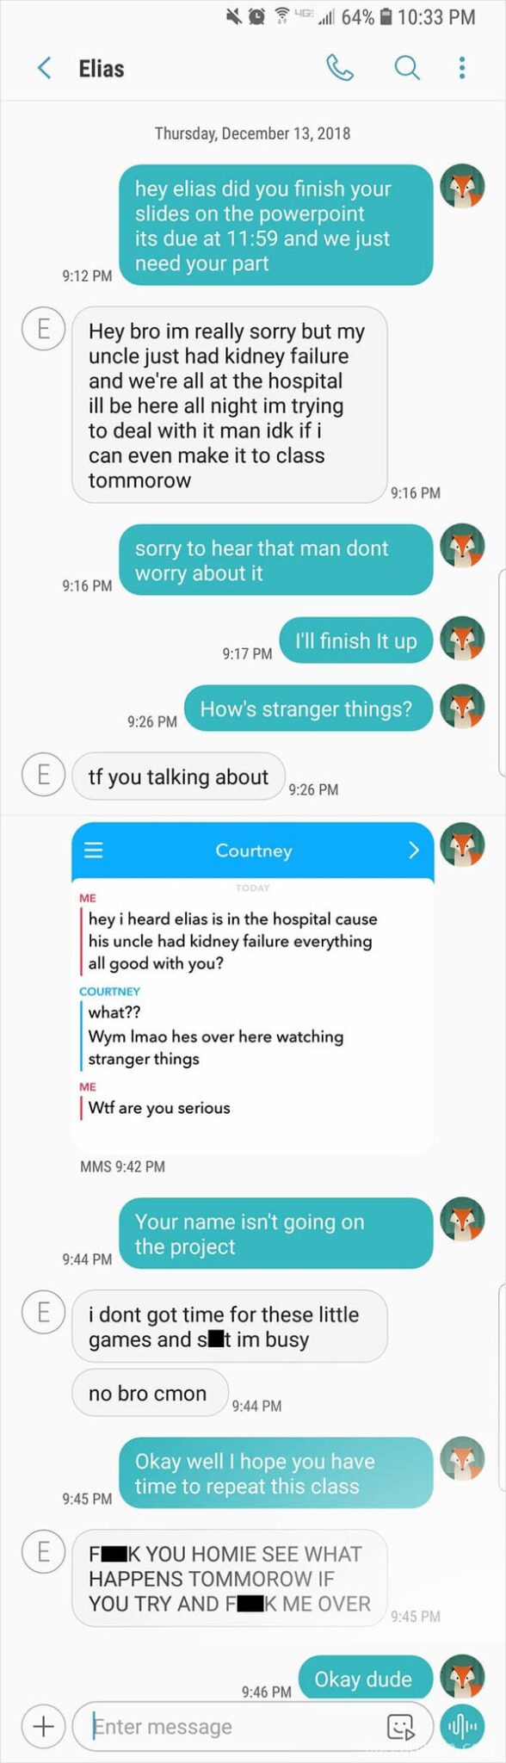Tap E avatar beside "tf you talking about"
The height and width of the screenshot is (1763, 506).
tap(43, 774)
